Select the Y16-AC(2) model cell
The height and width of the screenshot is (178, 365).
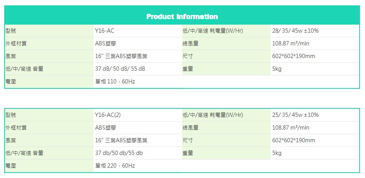137,115
